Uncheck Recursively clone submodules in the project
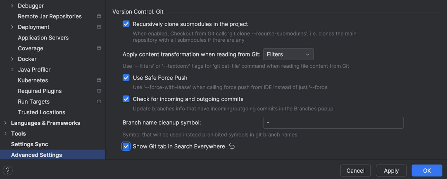Screen dimensions: 447x179 pyautogui.click(x=126, y=24)
